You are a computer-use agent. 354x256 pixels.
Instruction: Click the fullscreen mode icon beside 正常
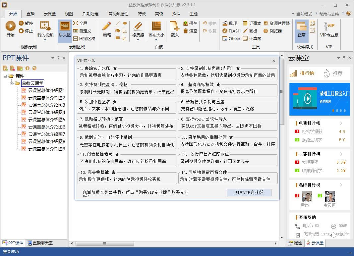click(x=312, y=23)
